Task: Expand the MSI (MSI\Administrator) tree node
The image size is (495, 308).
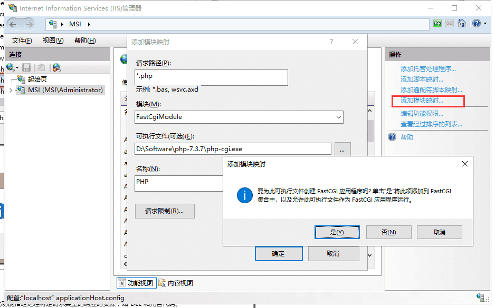Action: pyautogui.click(x=11, y=90)
